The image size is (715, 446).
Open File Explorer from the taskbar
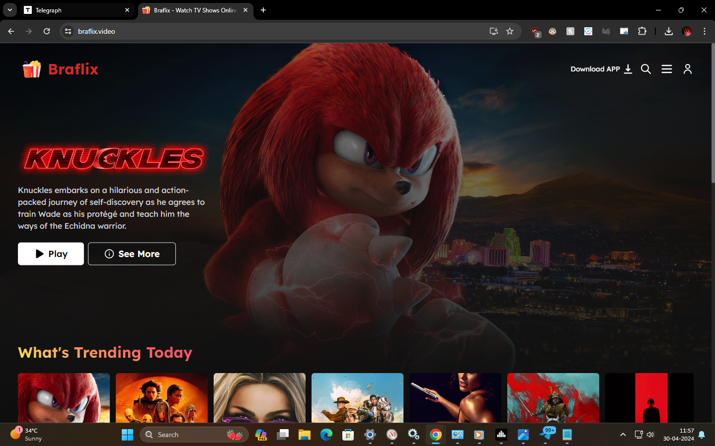pos(305,435)
